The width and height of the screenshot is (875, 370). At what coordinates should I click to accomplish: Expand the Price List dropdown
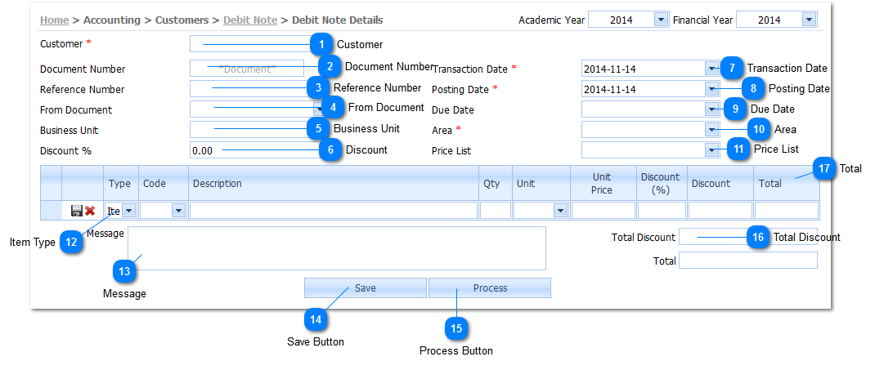[711, 149]
